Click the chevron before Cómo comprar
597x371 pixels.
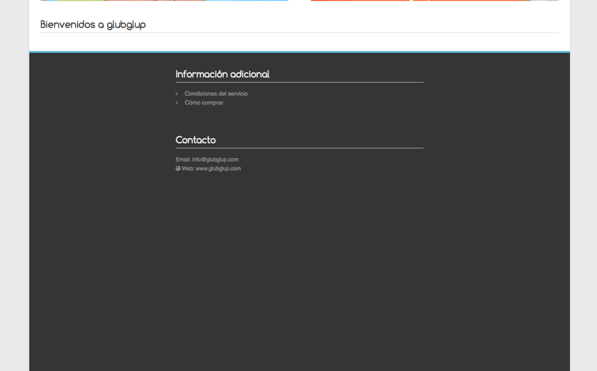click(177, 103)
